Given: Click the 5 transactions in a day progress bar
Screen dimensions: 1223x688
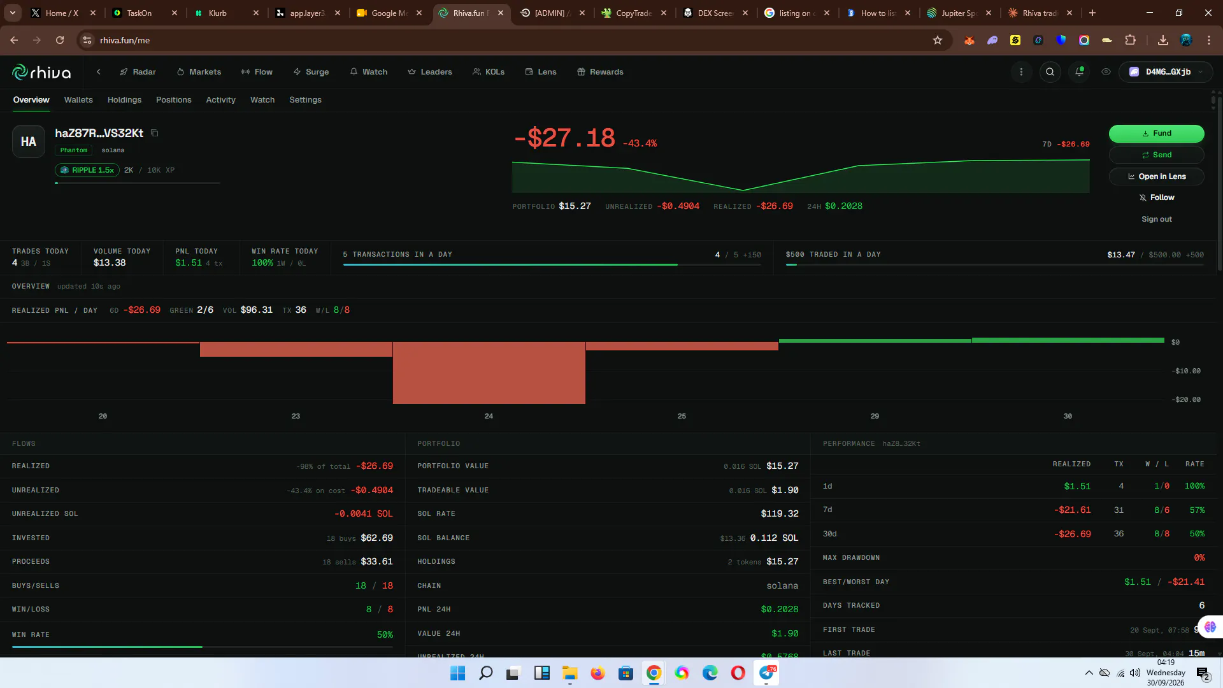Looking at the screenshot, I should click(552, 264).
